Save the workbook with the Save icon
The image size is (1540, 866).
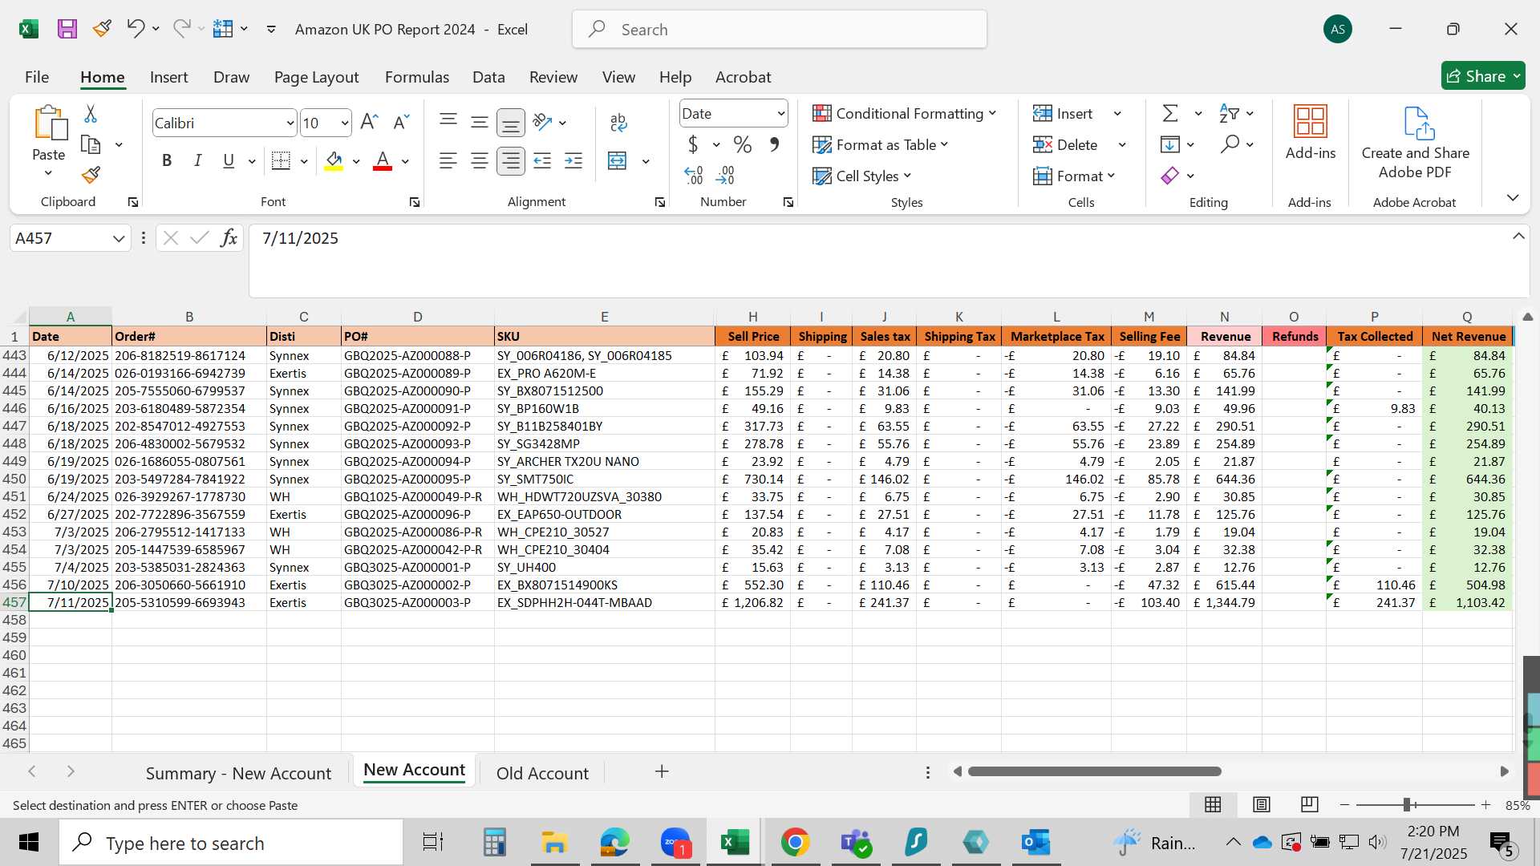coord(67,29)
